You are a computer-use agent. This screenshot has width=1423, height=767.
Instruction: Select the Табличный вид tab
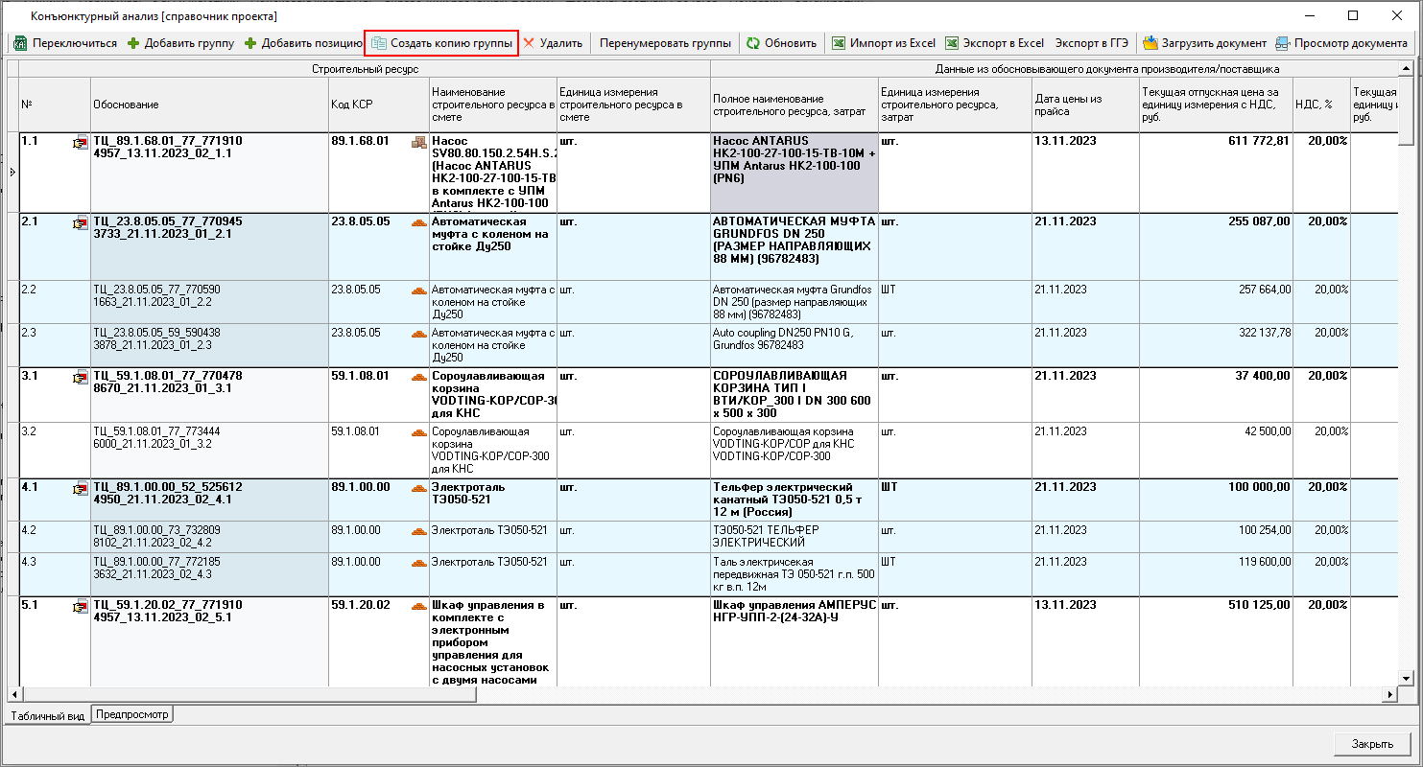click(47, 715)
